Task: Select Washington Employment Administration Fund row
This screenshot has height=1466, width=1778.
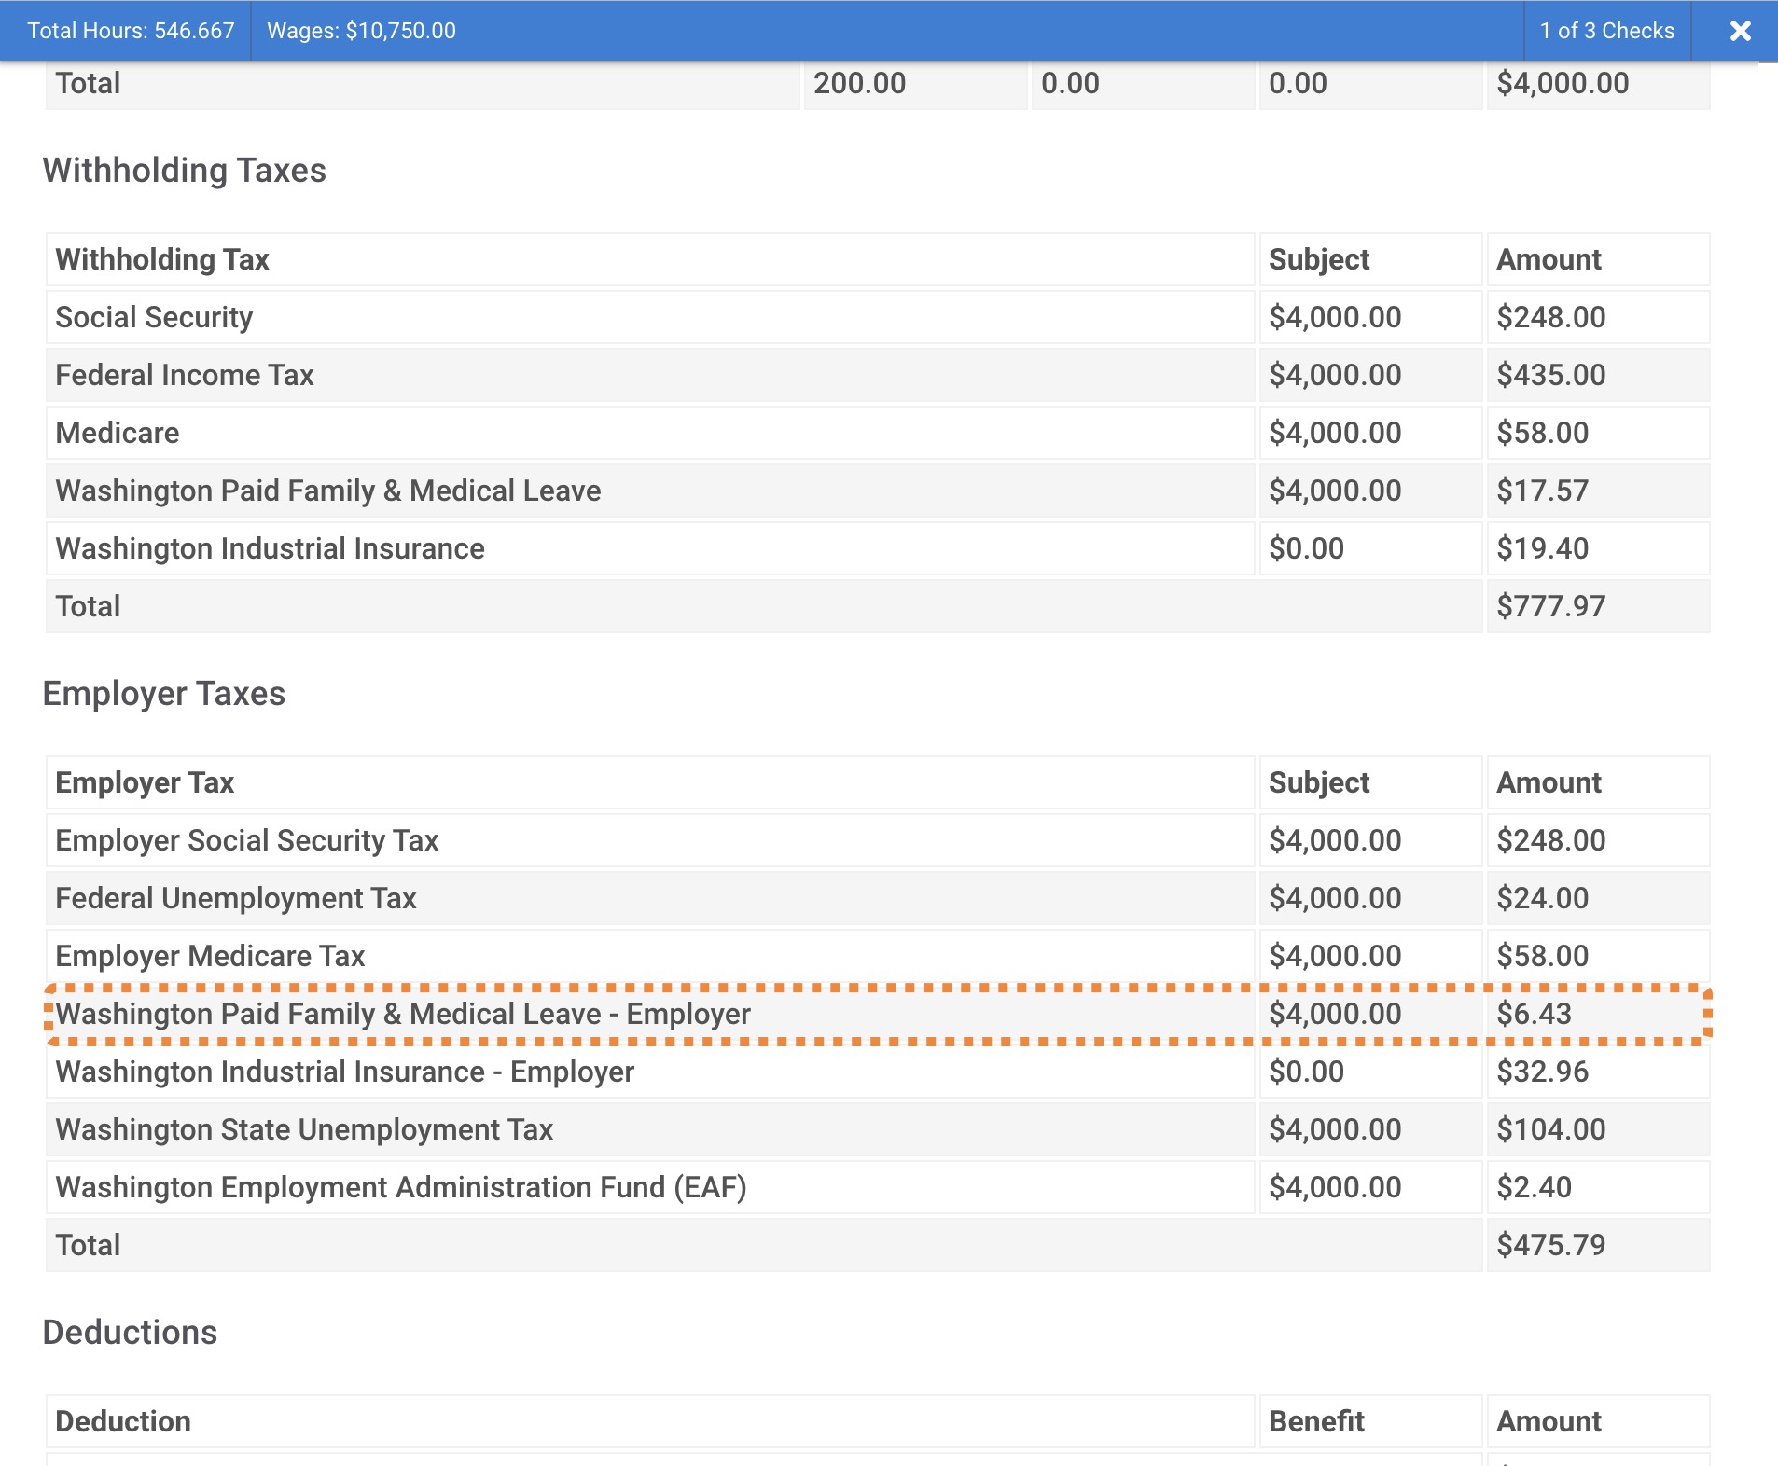Action: (x=401, y=1187)
